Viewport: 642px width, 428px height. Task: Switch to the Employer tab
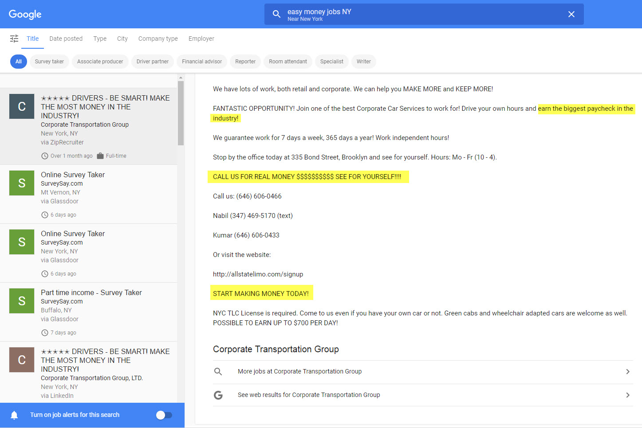(x=201, y=39)
